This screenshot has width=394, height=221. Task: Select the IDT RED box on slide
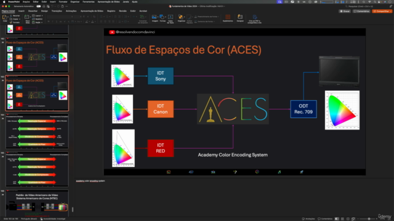(x=161, y=148)
